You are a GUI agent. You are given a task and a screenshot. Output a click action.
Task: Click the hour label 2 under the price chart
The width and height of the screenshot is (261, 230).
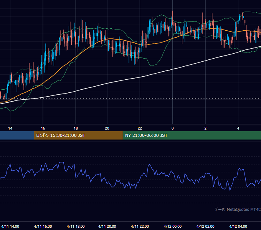[205, 128]
